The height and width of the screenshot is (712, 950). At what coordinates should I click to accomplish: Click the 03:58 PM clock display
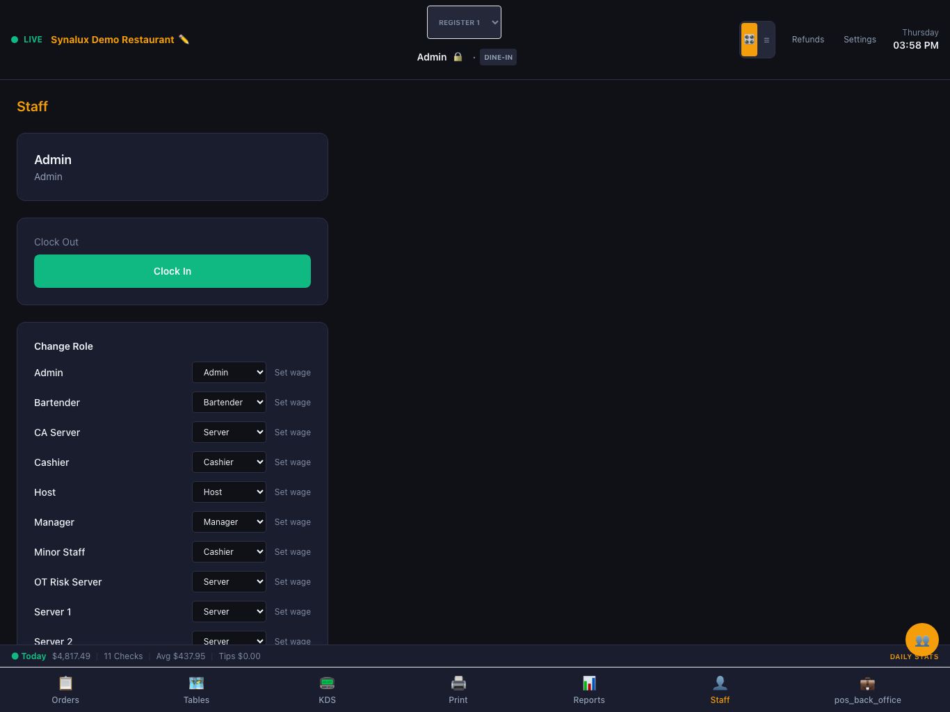916,45
